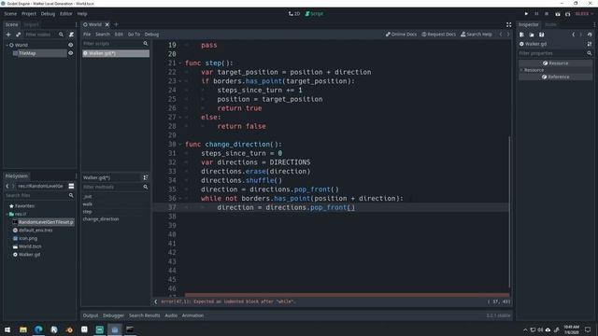
Task: Open Microsoft Edge from taskbar
Action: pyautogui.click(x=38, y=329)
